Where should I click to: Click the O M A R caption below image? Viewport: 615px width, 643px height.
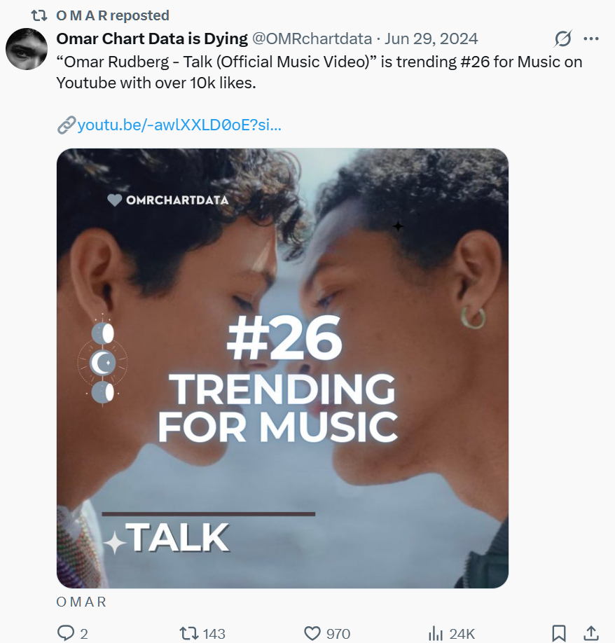click(x=81, y=602)
